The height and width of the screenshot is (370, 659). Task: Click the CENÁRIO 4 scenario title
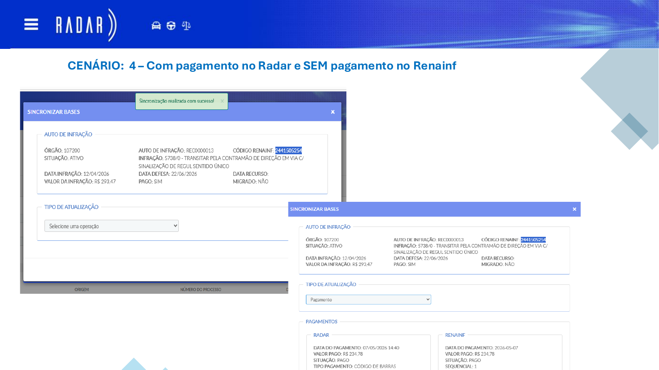coord(262,65)
